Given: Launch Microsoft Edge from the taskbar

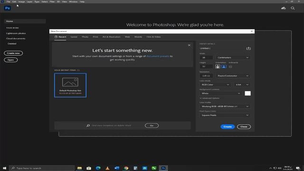Looking at the screenshot, I should (98, 168).
